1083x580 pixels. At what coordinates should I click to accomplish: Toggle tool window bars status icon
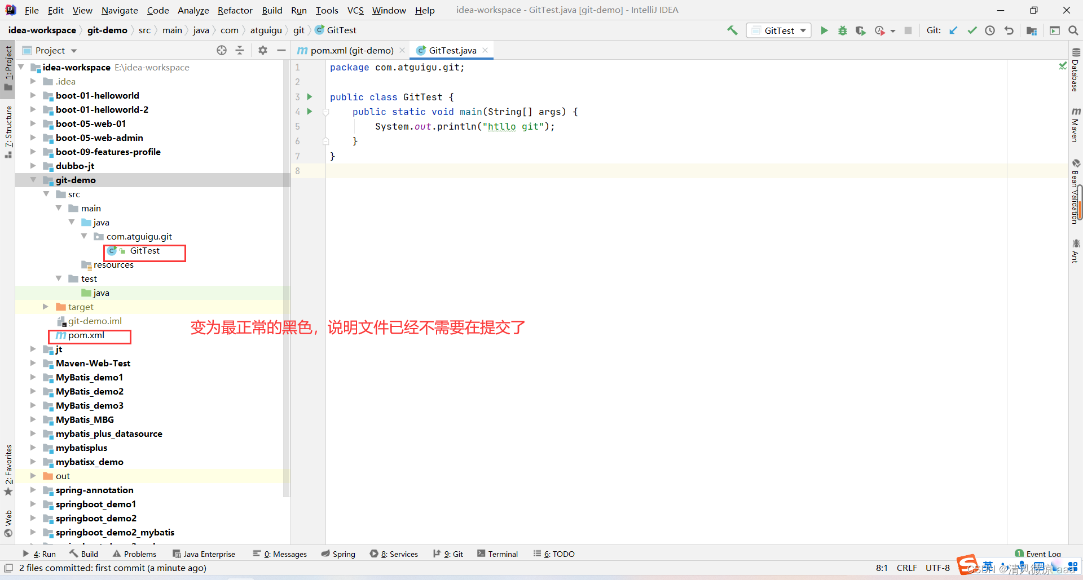click(8, 568)
